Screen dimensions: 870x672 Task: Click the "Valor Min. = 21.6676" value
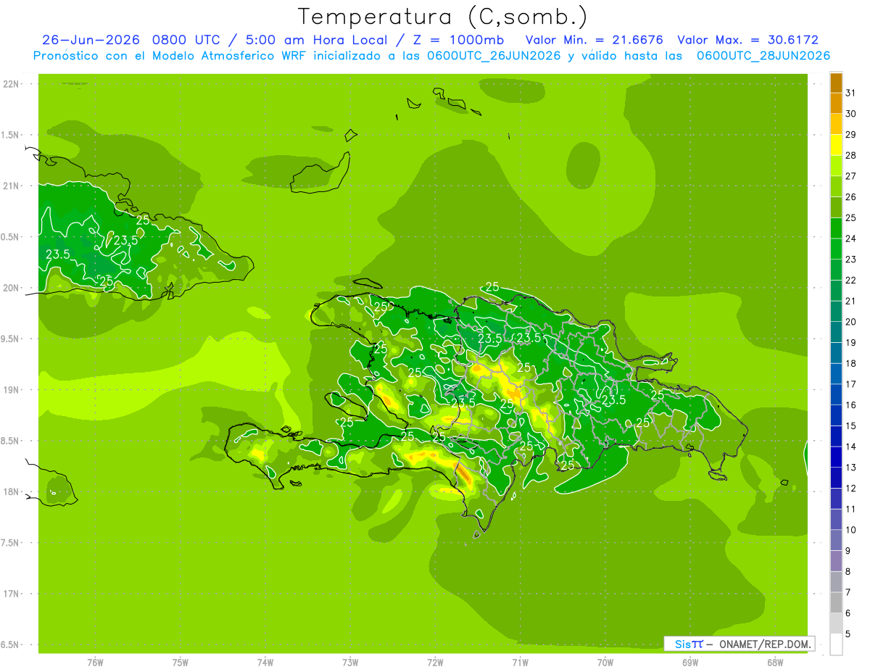tap(594, 40)
